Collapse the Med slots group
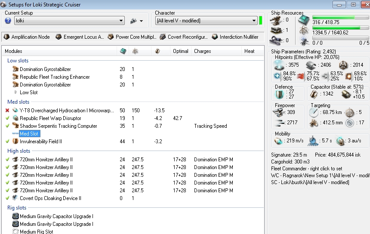This screenshot has width=370, height=234. tap(18, 102)
